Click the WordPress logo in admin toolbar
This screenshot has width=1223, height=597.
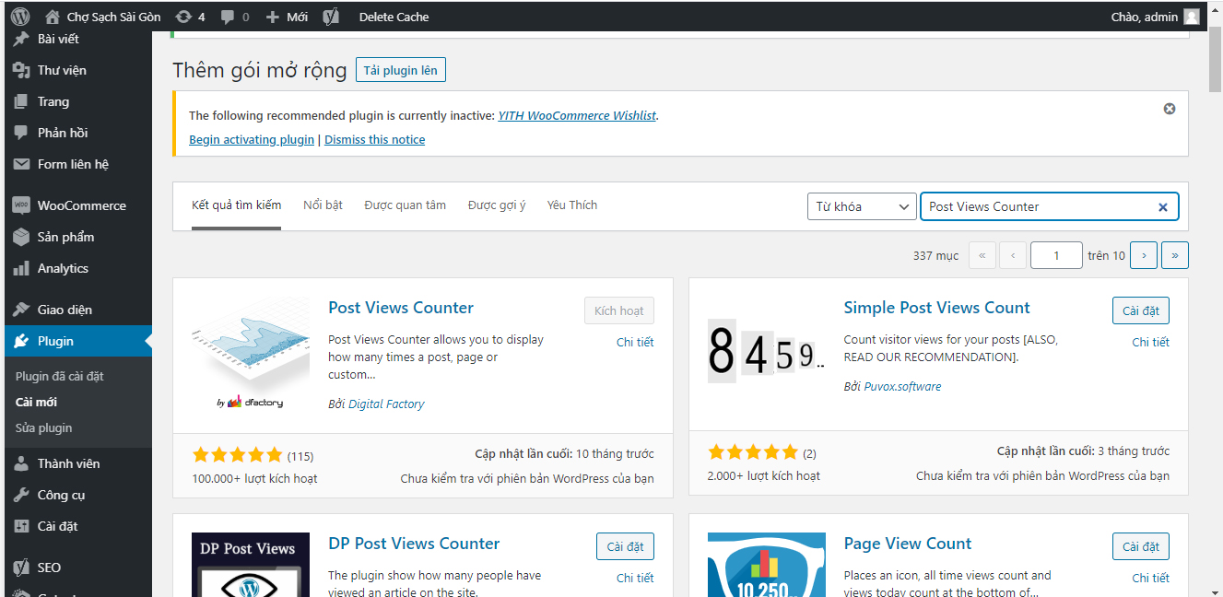[19, 16]
